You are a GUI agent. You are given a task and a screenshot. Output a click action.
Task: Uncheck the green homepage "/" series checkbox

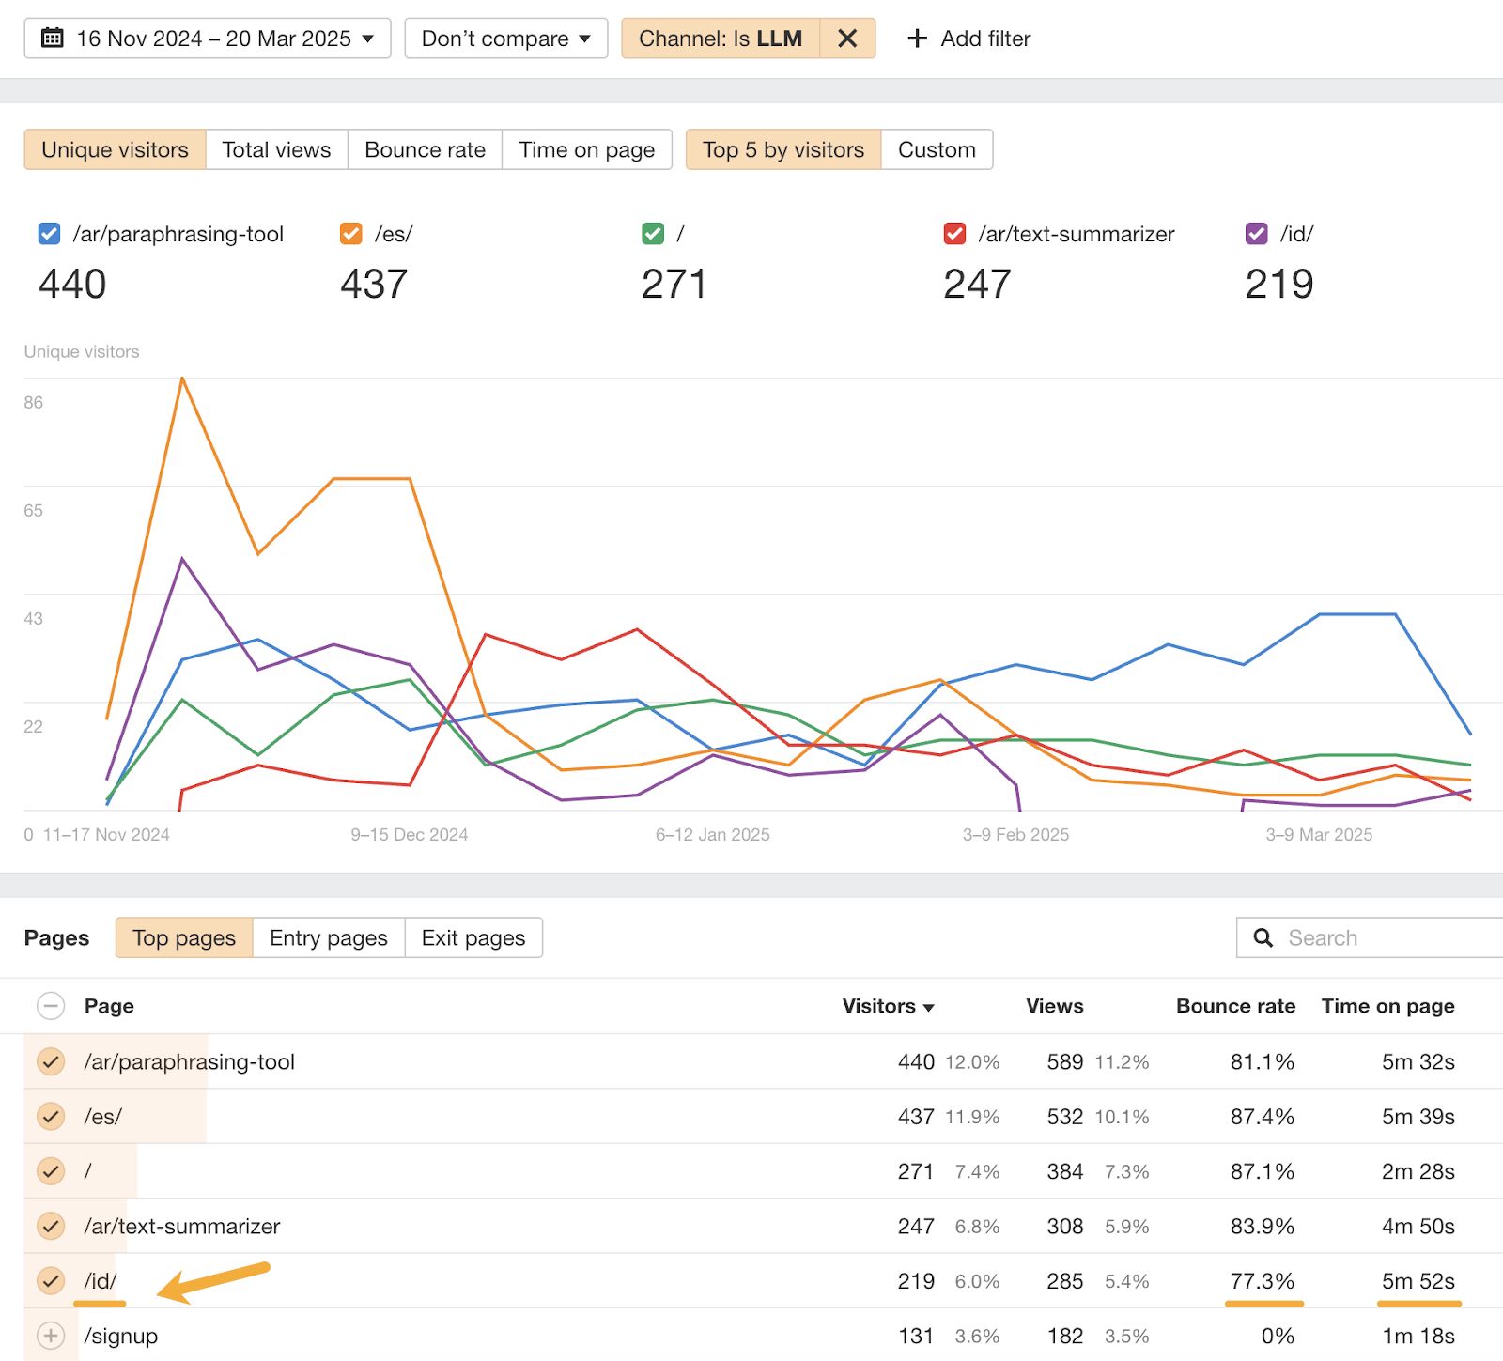pyautogui.click(x=653, y=234)
